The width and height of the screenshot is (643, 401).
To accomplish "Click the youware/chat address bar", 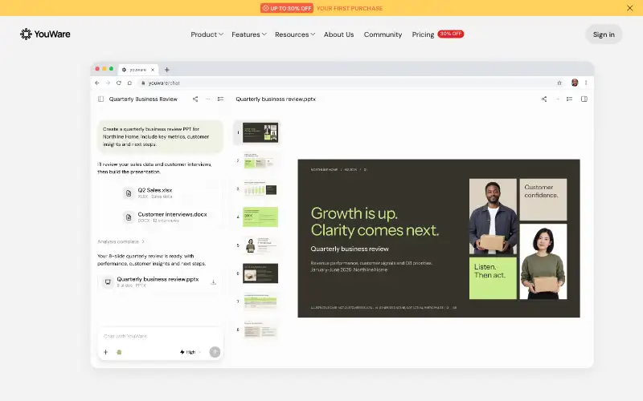I will [x=351, y=83].
